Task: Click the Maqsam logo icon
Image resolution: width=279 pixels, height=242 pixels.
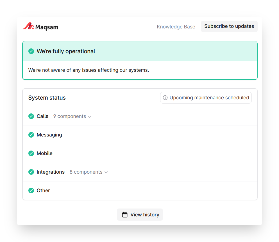Action: (x=28, y=26)
